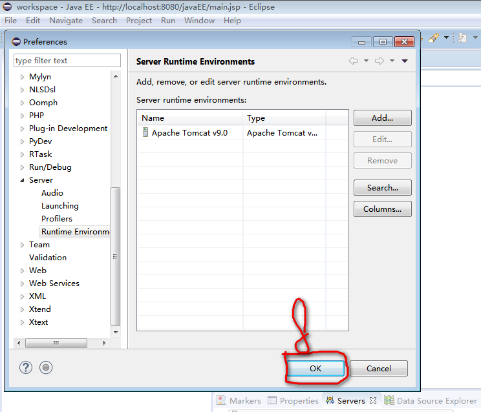Open the Navigate menu
This screenshot has width=481, height=412.
point(66,20)
